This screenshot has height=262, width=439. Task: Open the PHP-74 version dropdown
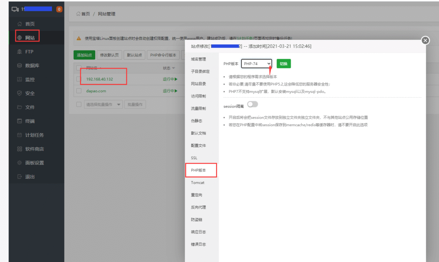pos(256,64)
